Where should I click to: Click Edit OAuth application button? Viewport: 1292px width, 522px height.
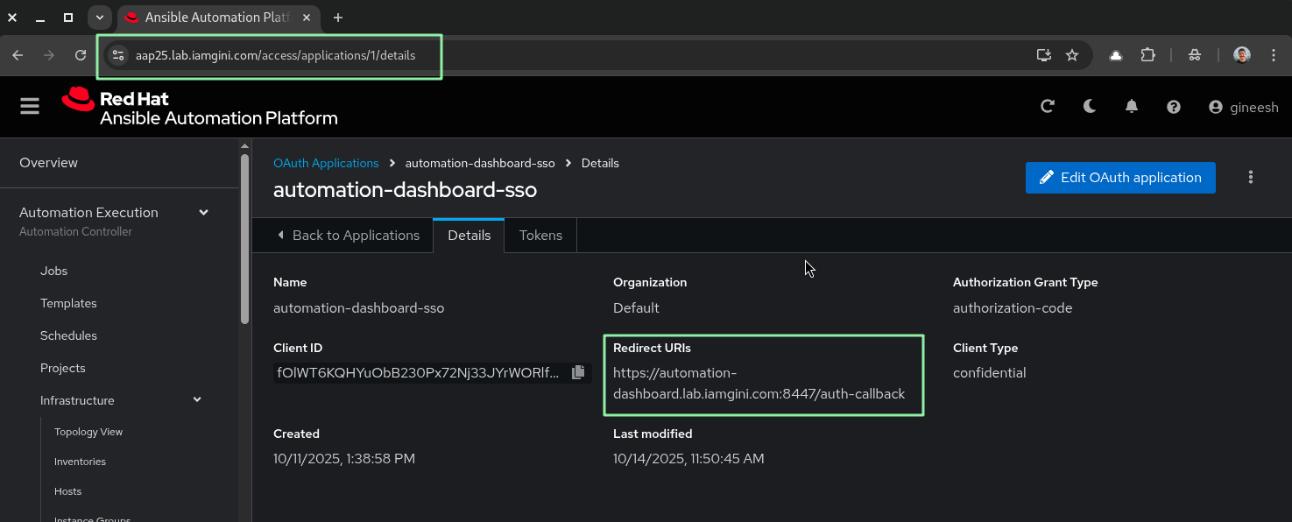pyautogui.click(x=1119, y=178)
